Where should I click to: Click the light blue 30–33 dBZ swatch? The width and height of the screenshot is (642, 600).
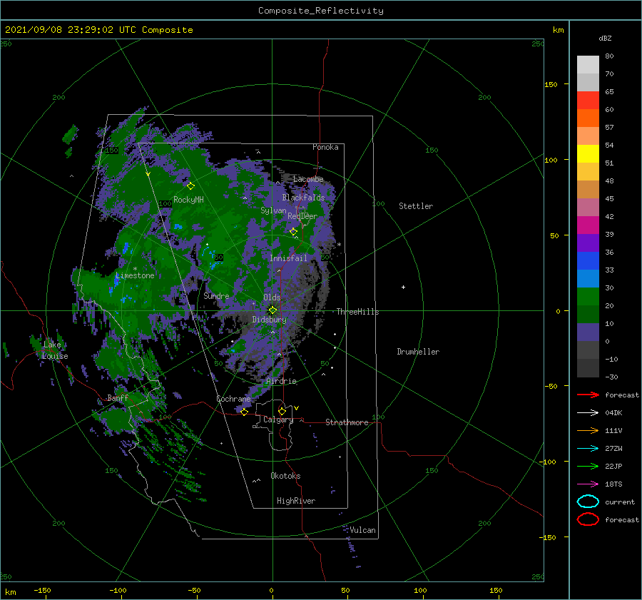[x=588, y=279]
